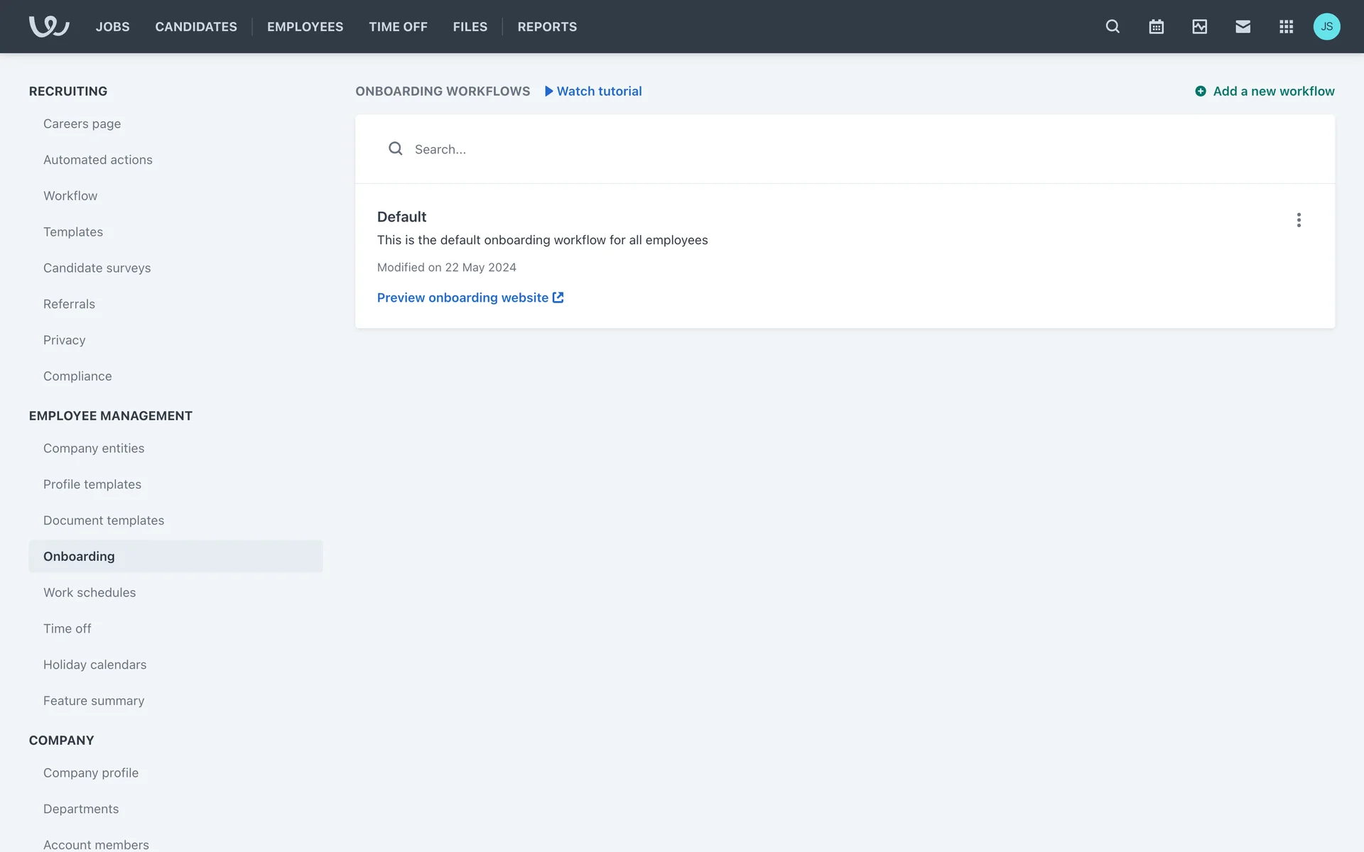Click the JS user avatar
Screen dimensions: 1364x852
click(x=1326, y=26)
